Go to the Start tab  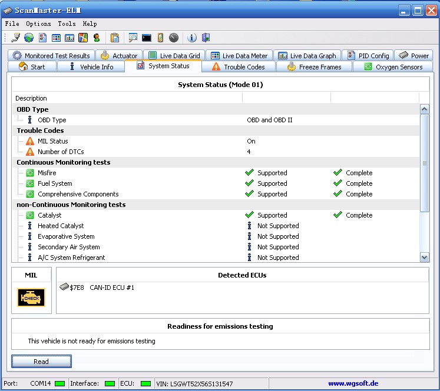pos(32,67)
